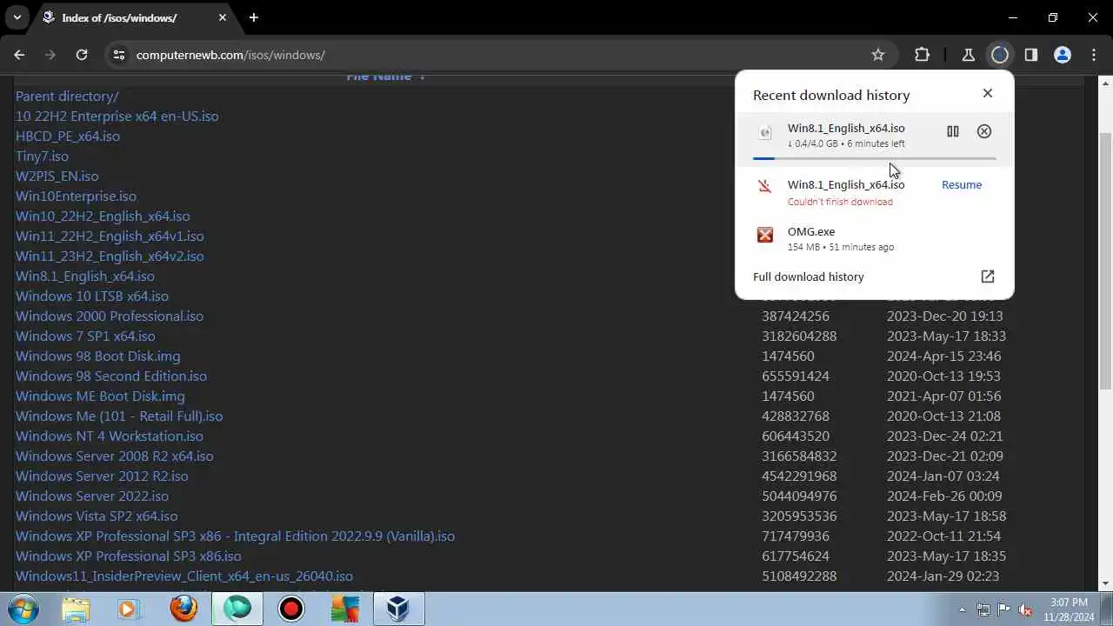Show hidden icons in the system tray

click(962, 609)
